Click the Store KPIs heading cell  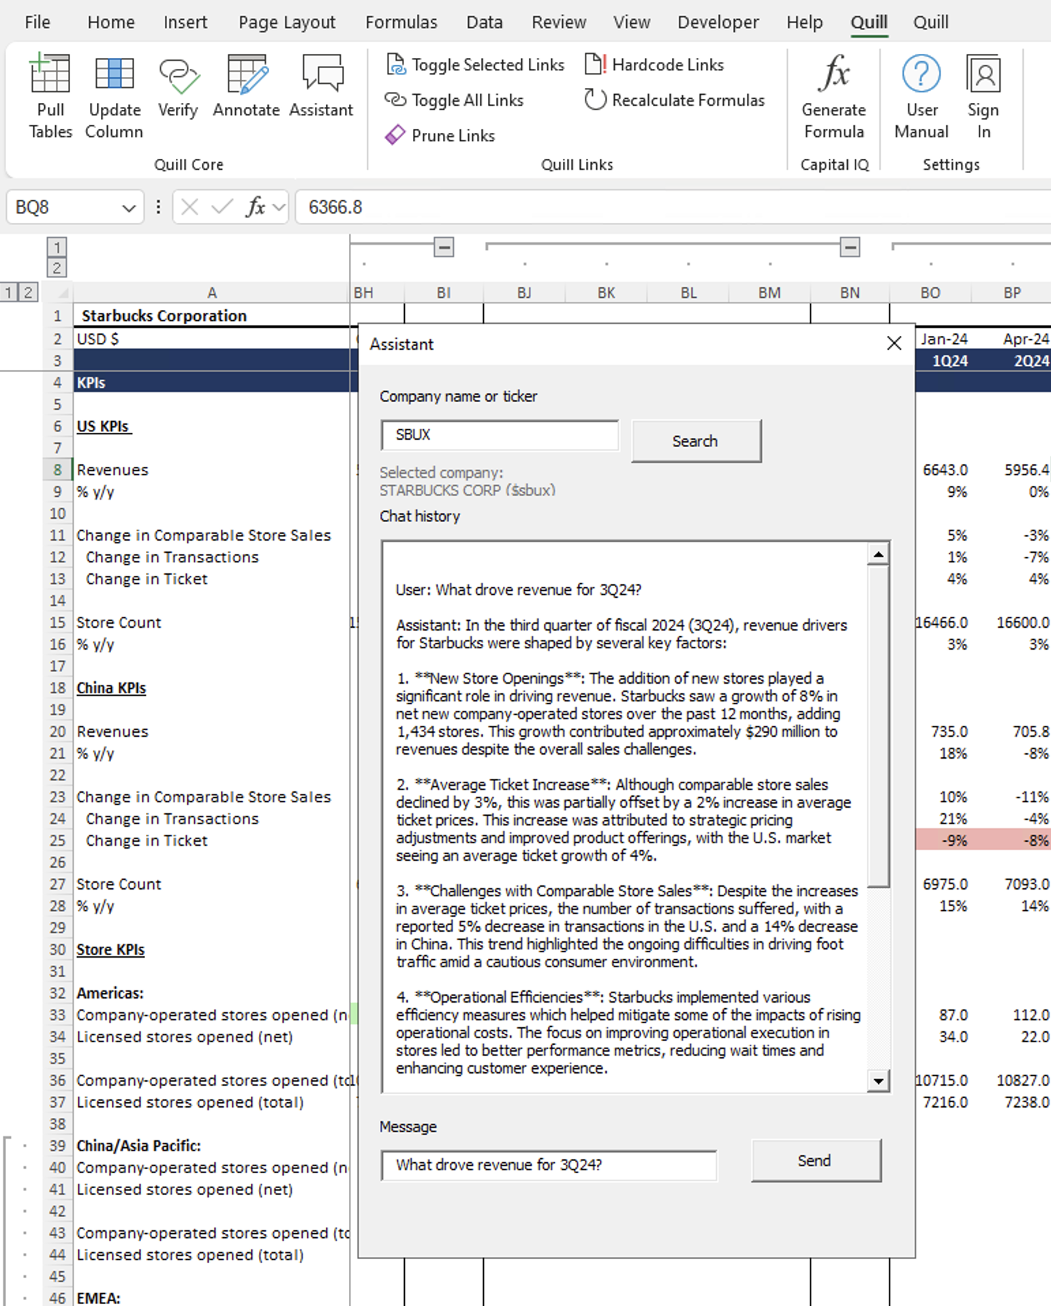point(212,950)
